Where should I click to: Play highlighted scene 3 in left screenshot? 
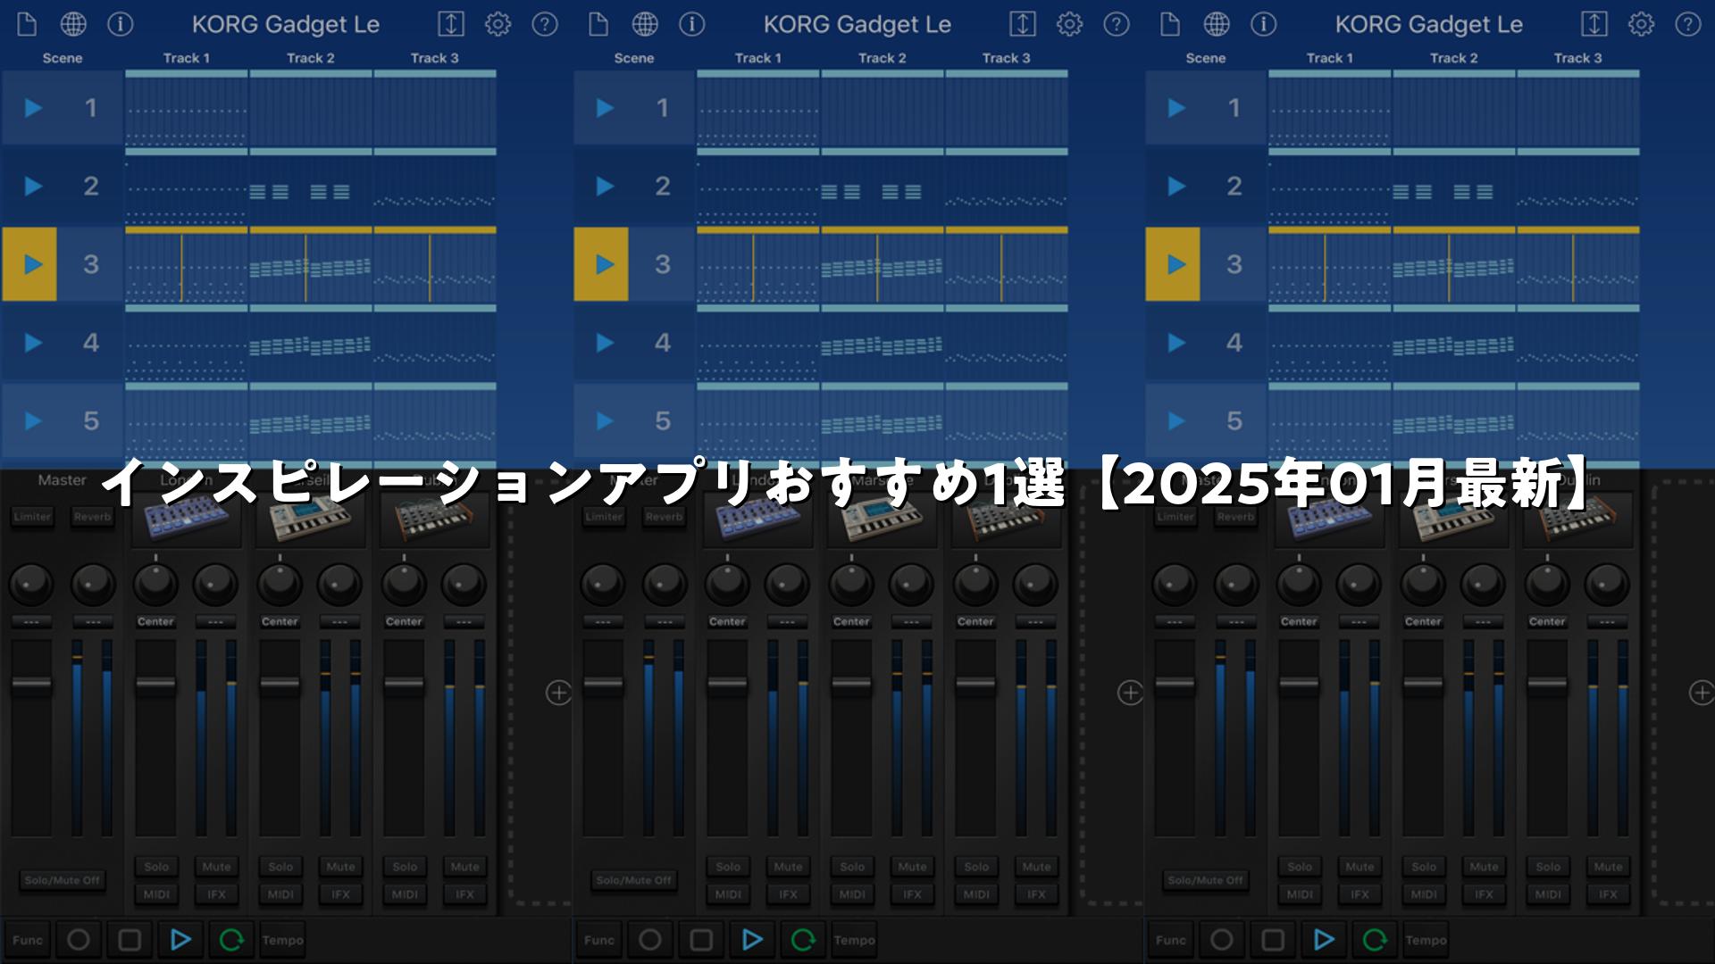click(30, 264)
